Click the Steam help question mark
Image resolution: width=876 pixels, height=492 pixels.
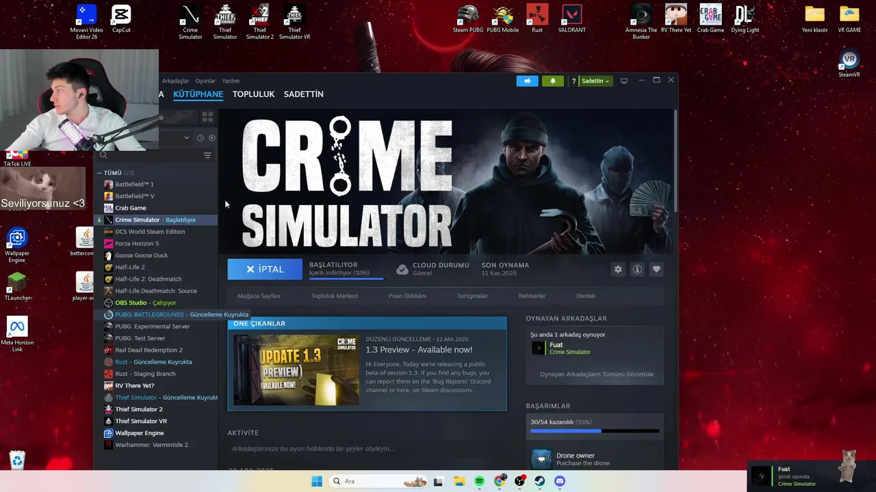pos(574,81)
